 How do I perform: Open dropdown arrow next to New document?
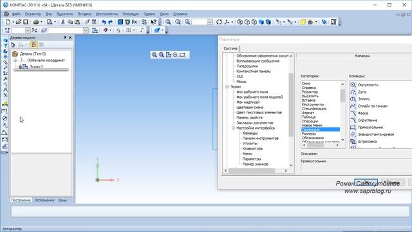(x=13, y=22)
